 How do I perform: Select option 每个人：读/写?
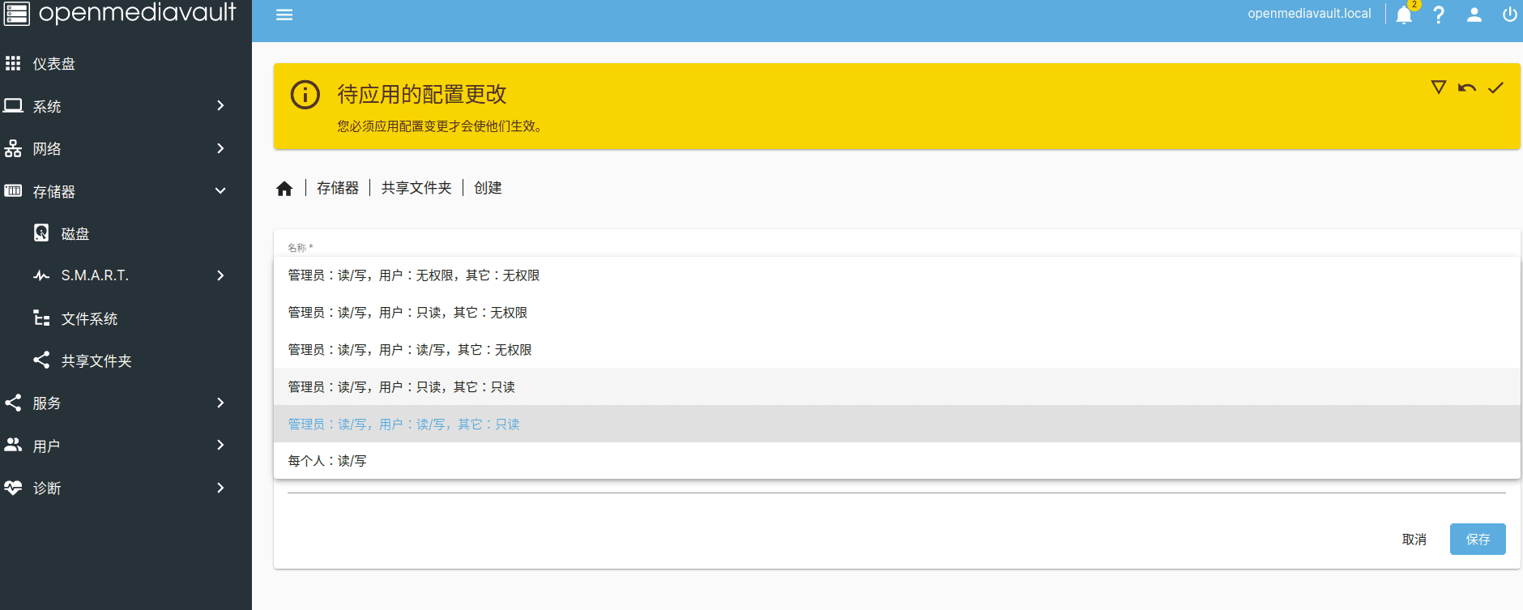click(327, 461)
